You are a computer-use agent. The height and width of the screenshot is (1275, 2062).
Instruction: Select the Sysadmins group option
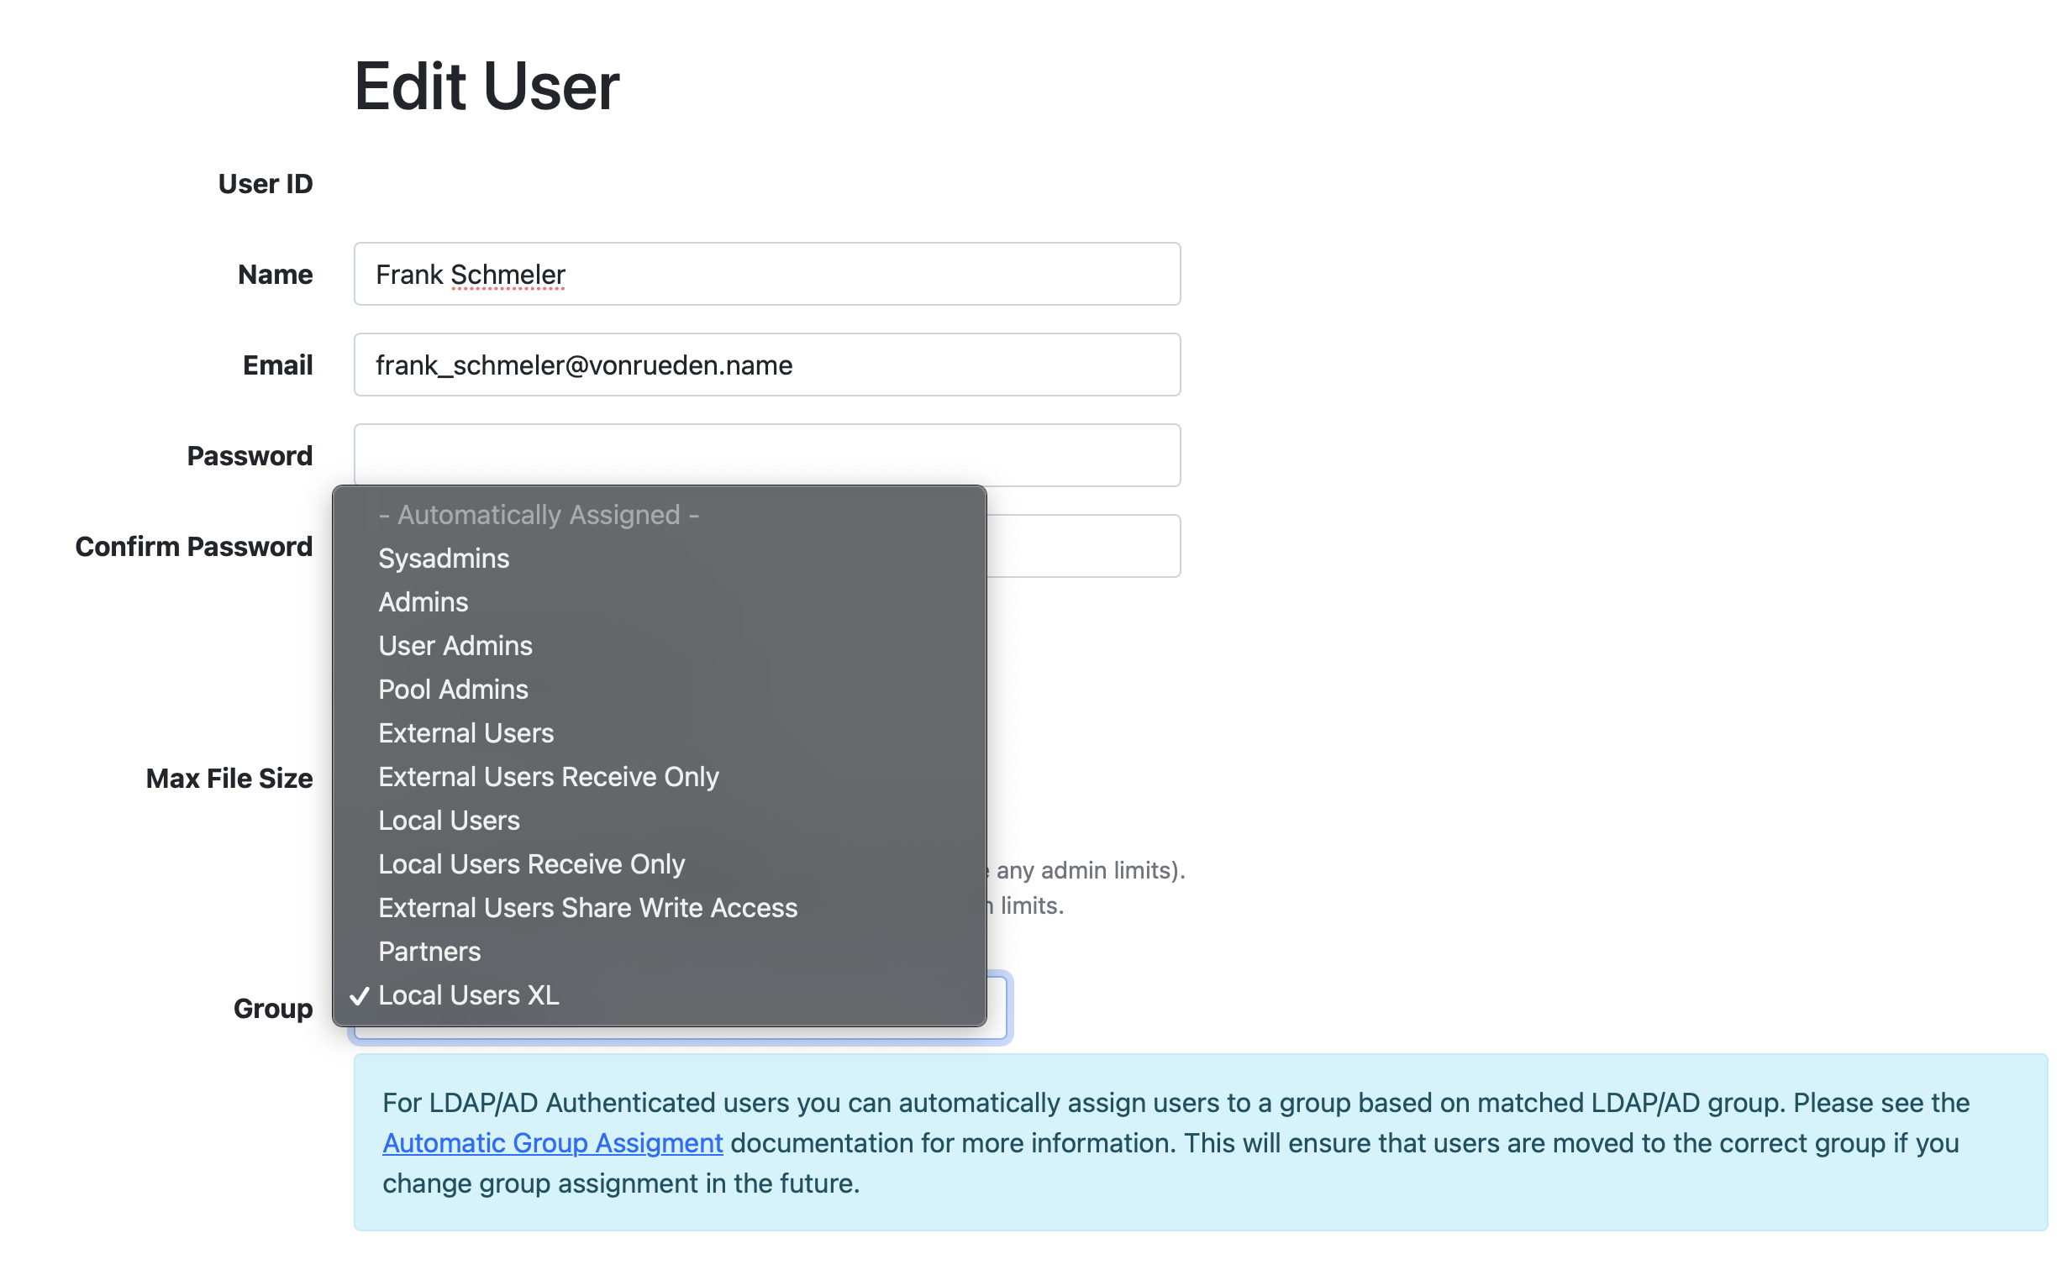pos(444,559)
